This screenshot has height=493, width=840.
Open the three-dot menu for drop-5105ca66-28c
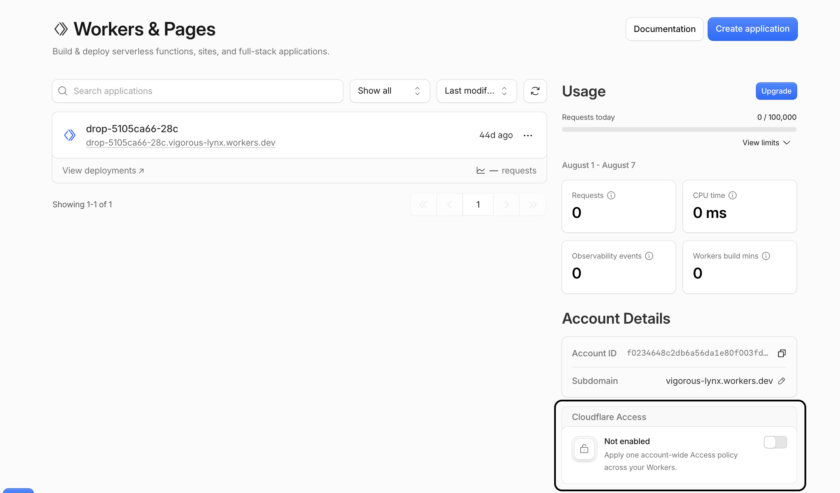[x=528, y=135]
